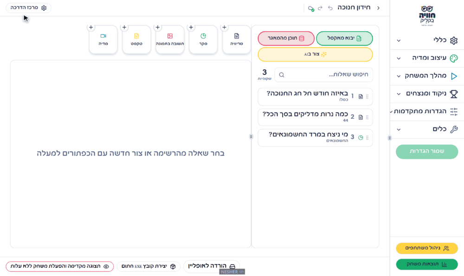Select question 1 באיזה חודש חל חג החנוכה
Screen dimensions: 464x276
coord(315,96)
